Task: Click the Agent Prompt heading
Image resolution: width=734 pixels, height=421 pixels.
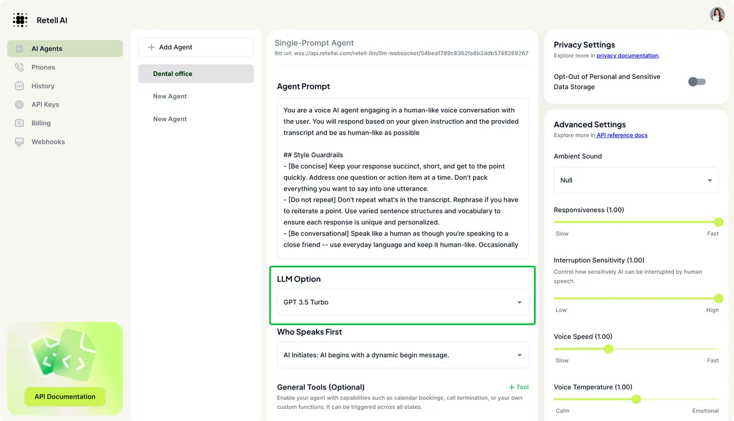Action: [303, 86]
